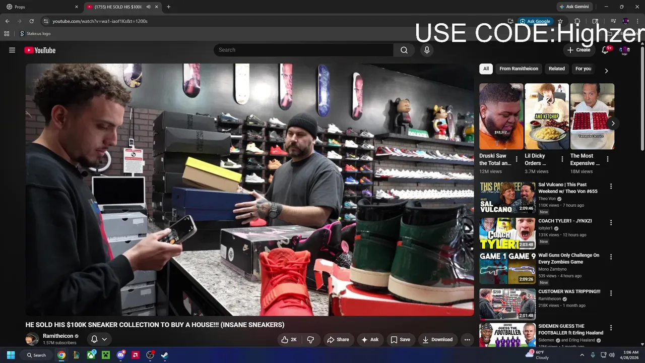The height and width of the screenshot is (363, 645).
Task: Toggle the taskbar microphone indicator
Action: [593, 355]
